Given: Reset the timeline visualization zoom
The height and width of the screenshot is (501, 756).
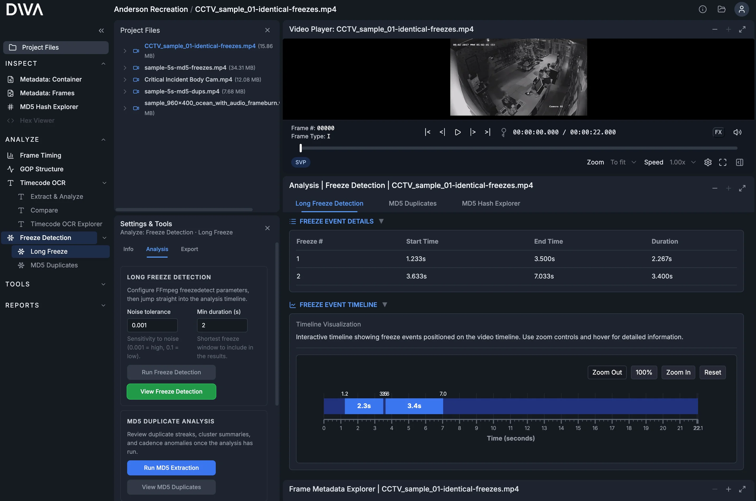Looking at the screenshot, I should [x=712, y=372].
